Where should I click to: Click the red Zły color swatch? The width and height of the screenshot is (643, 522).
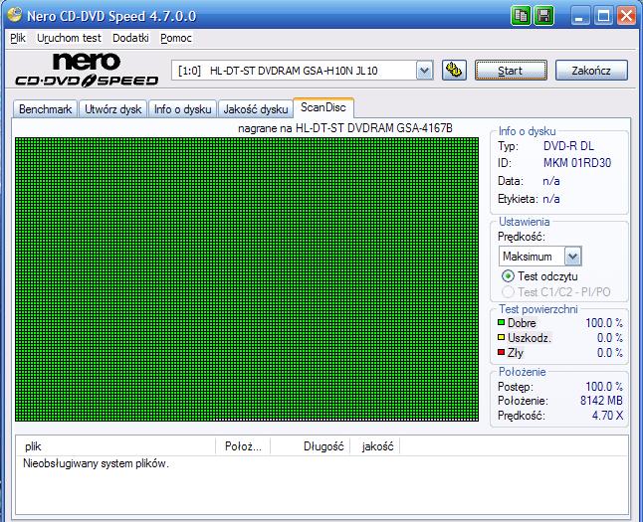(501, 352)
